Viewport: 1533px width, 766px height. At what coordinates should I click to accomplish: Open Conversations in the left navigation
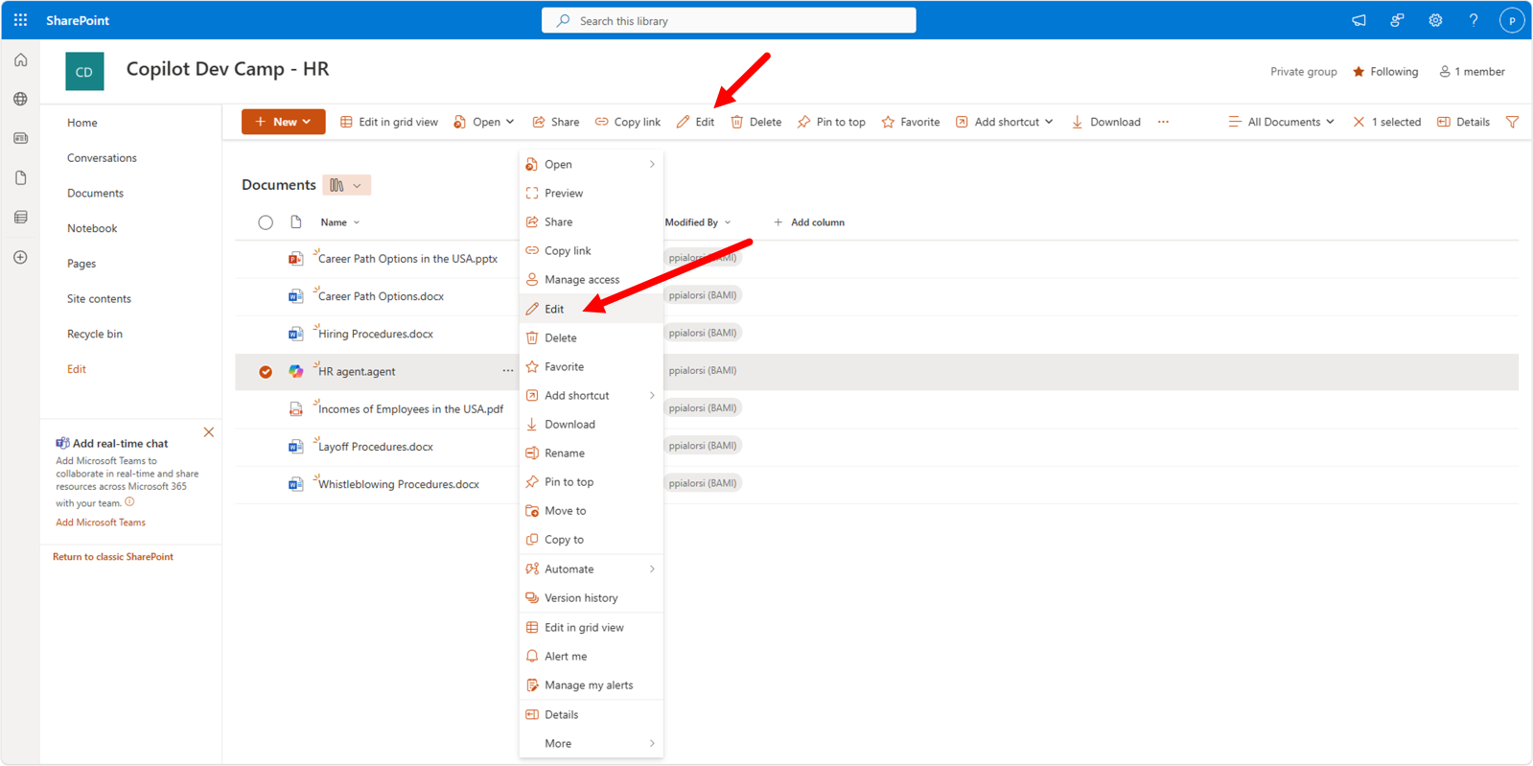click(102, 158)
